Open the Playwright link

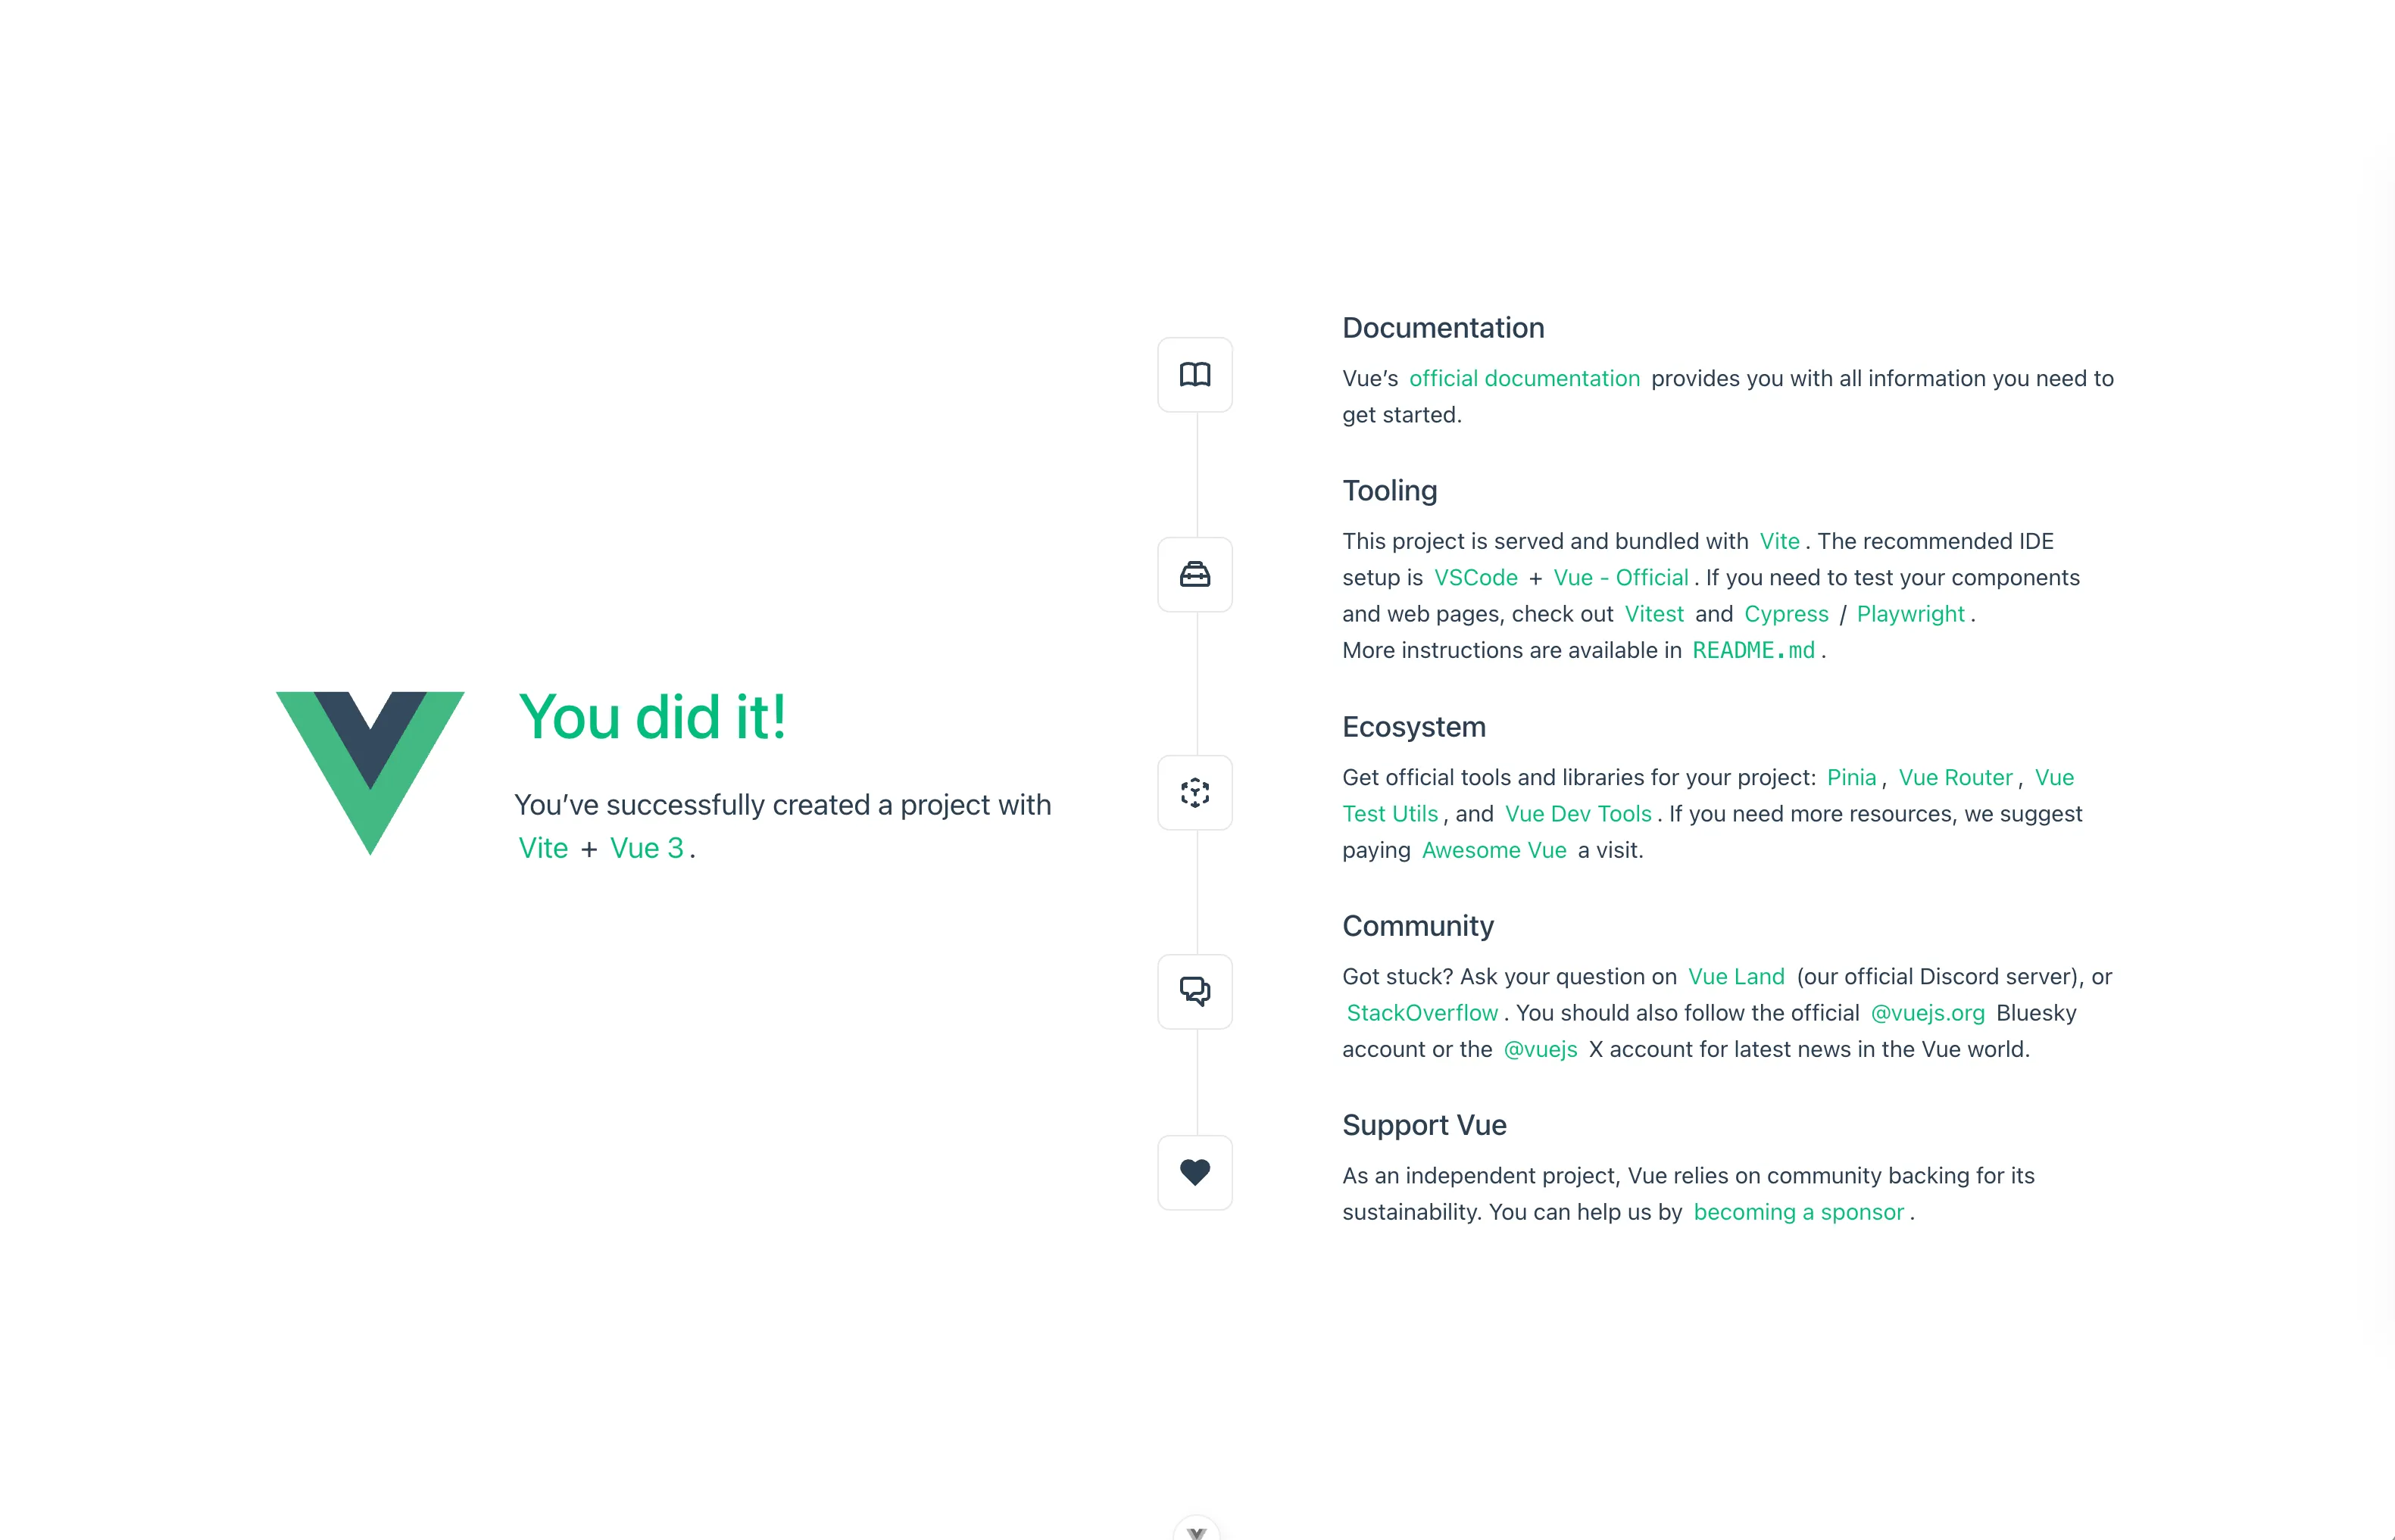(x=1911, y=614)
